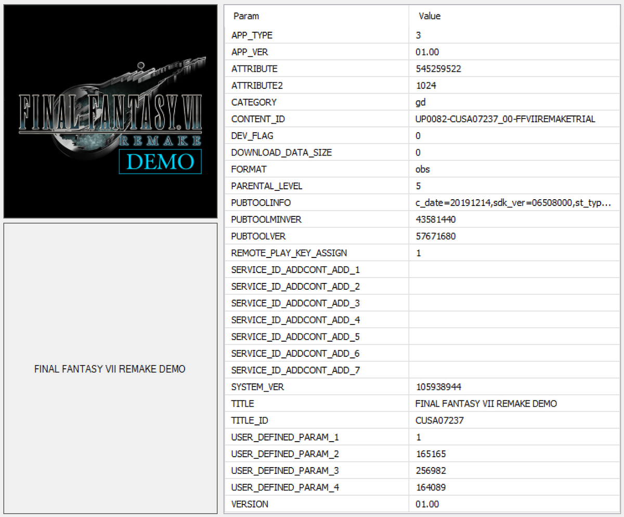Select SERVICE_ID_ADDCONT_ADD_7 row
This screenshot has height=517, width=624.
(422, 370)
